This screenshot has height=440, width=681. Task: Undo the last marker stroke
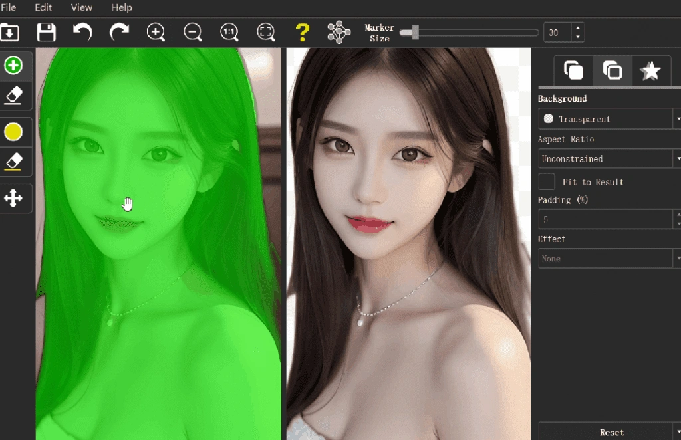pos(82,32)
